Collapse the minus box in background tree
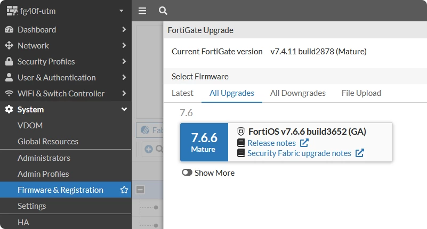Screen dimensions: 427x229 pos(140,190)
